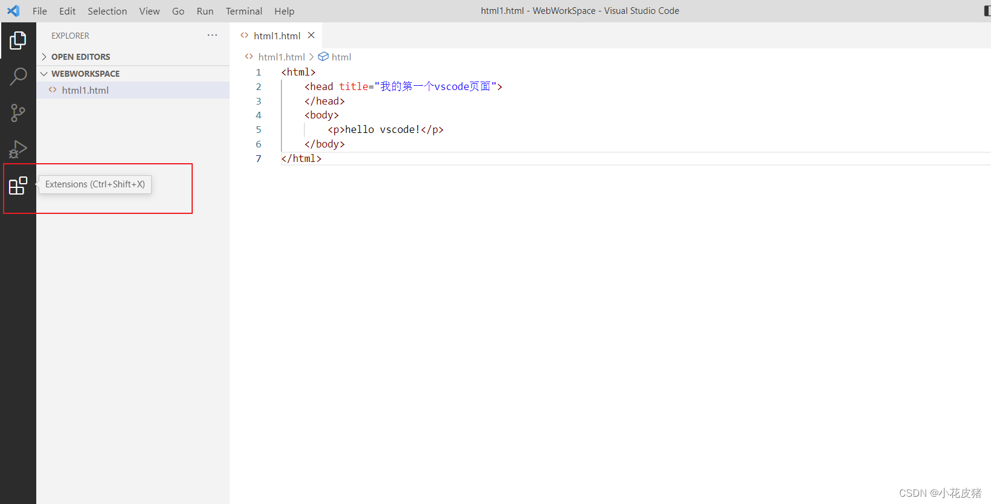Screen dimensions: 991x504
Task: Click the html file icon in tab
Action: (244, 35)
